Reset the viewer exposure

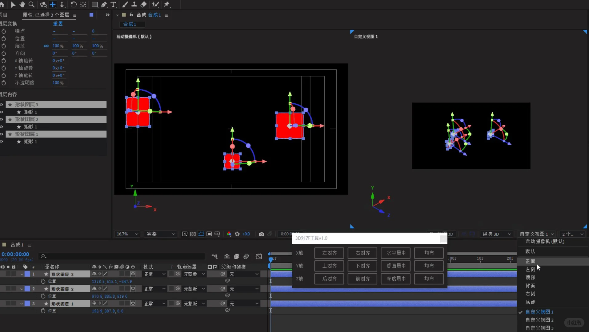237,234
